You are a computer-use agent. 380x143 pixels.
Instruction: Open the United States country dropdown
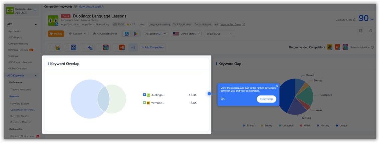coord(186,34)
